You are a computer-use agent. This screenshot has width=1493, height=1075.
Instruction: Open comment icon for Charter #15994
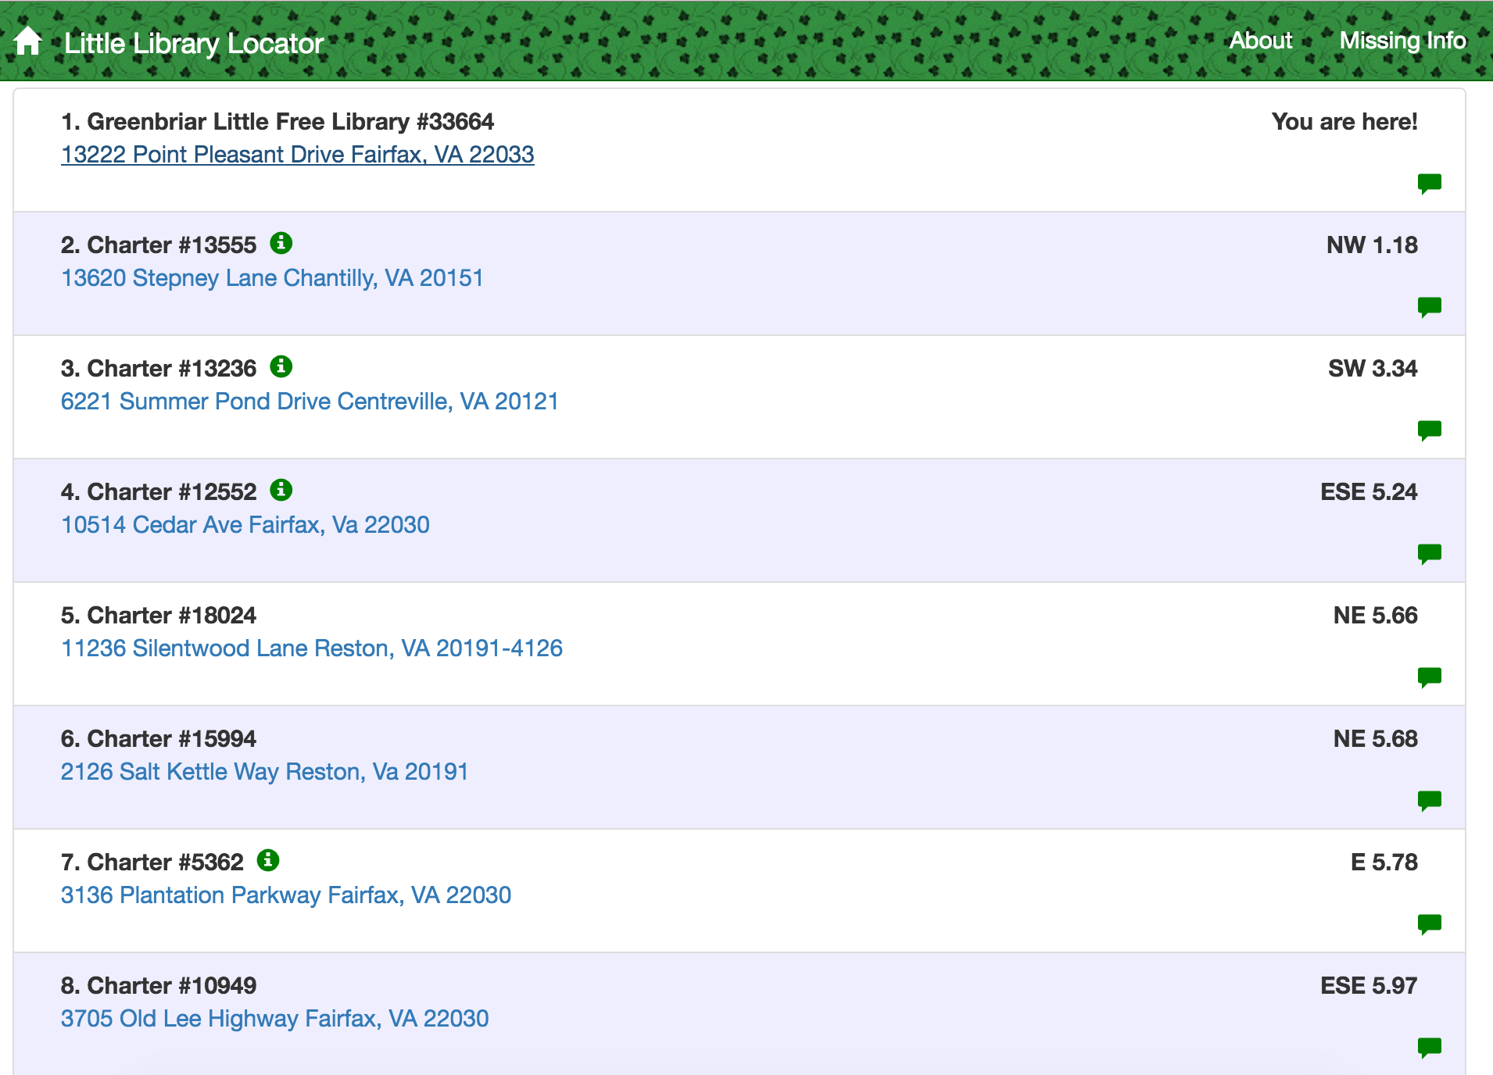coord(1430,801)
